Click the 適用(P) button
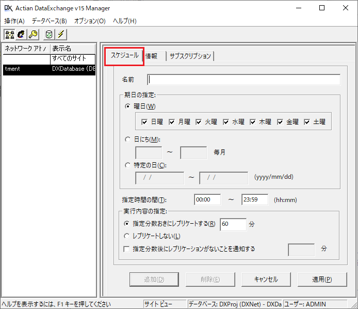The width and height of the screenshot is (358, 309). (322, 280)
